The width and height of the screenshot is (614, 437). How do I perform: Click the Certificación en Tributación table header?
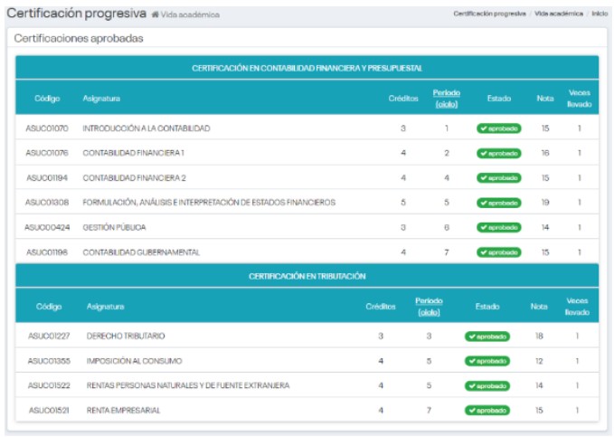pyautogui.click(x=307, y=275)
